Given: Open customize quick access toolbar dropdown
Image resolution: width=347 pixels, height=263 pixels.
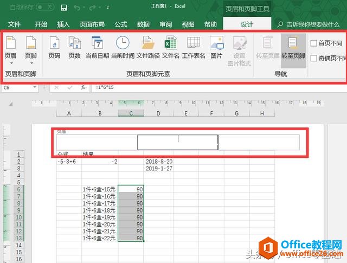Looking at the screenshot, I should tap(108, 8).
